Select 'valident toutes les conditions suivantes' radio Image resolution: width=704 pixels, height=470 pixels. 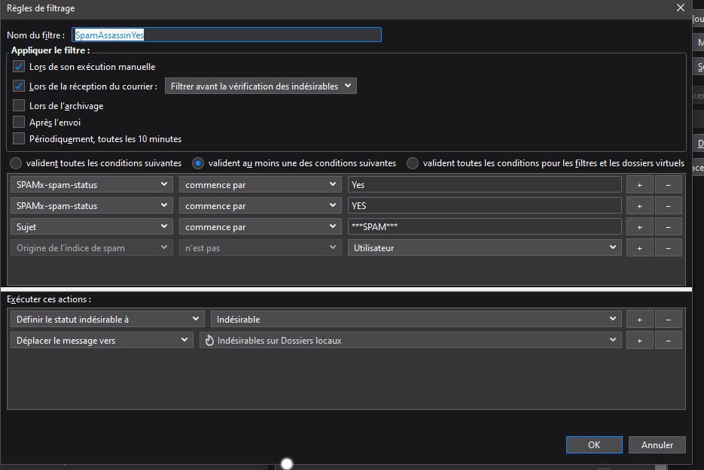[x=16, y=163]
